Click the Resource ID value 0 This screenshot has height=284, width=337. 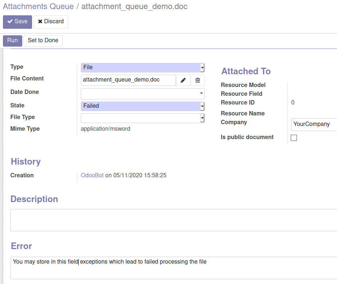pos(293,103)
